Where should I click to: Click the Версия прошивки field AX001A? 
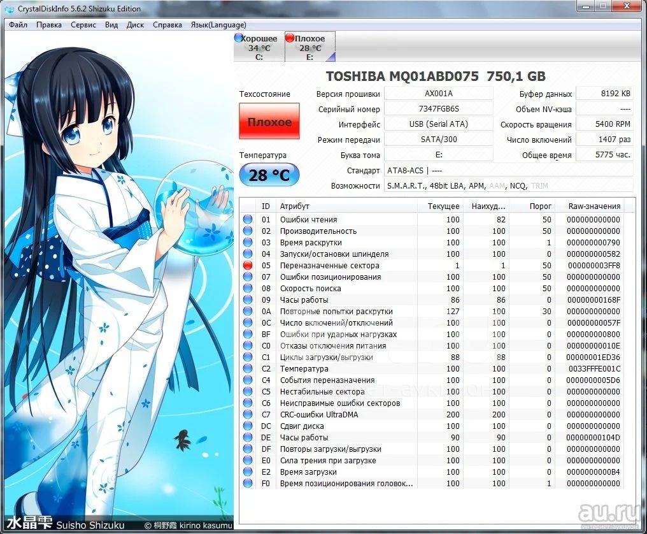439,93
